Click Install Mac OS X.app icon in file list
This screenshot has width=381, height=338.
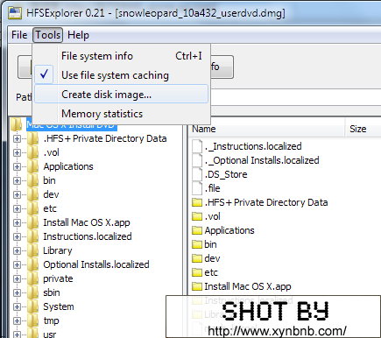(x=197, y=286)
